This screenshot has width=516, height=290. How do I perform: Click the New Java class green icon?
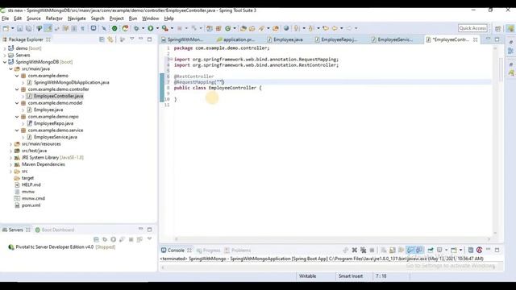[227, 28]
